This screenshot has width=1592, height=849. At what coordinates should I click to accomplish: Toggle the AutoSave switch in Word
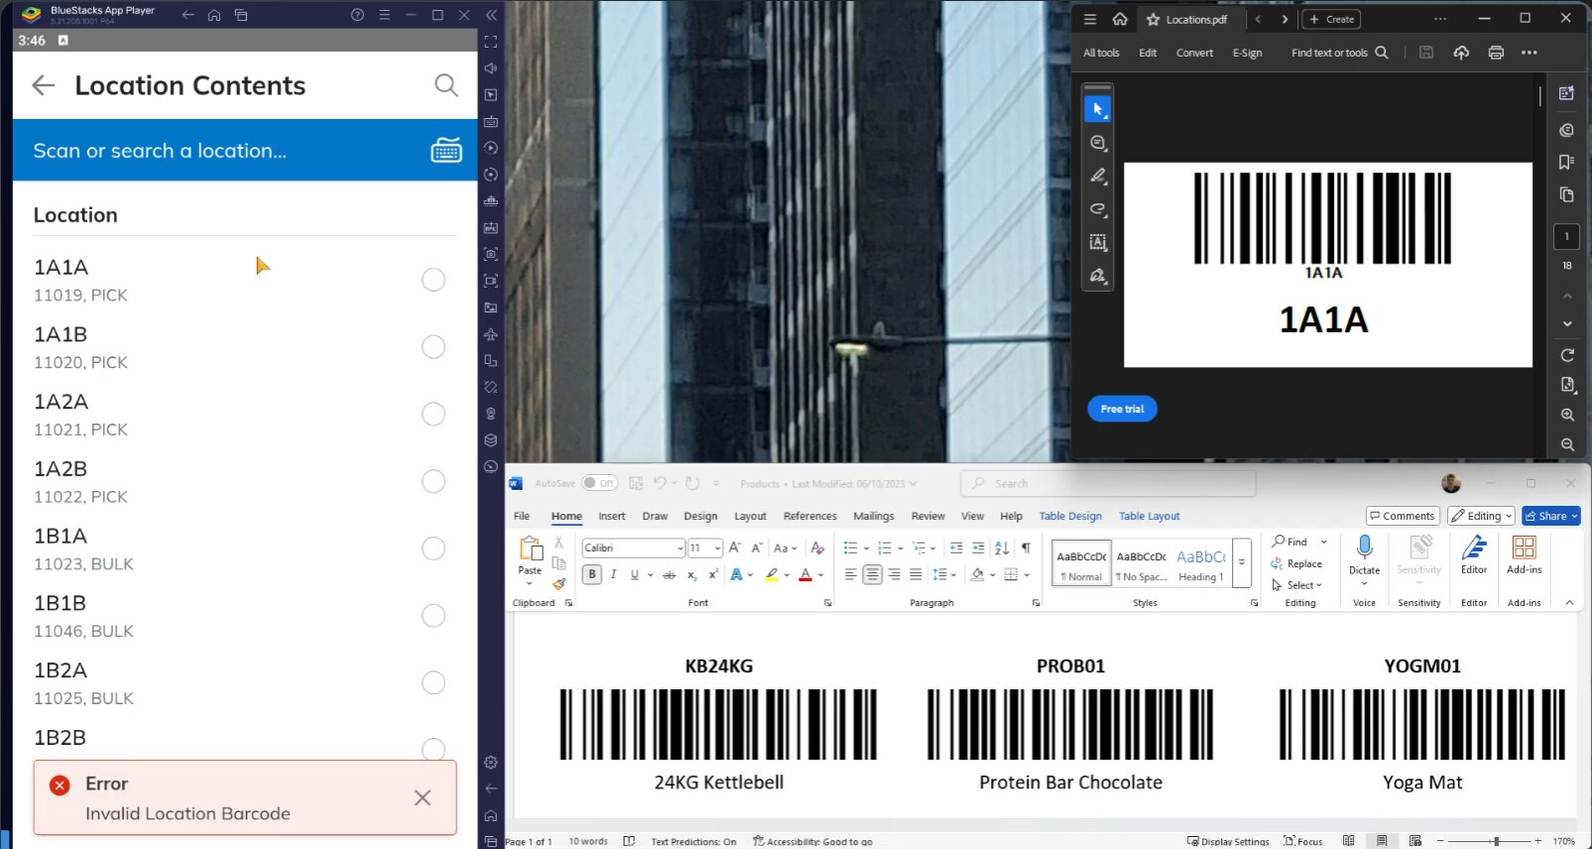599,483
